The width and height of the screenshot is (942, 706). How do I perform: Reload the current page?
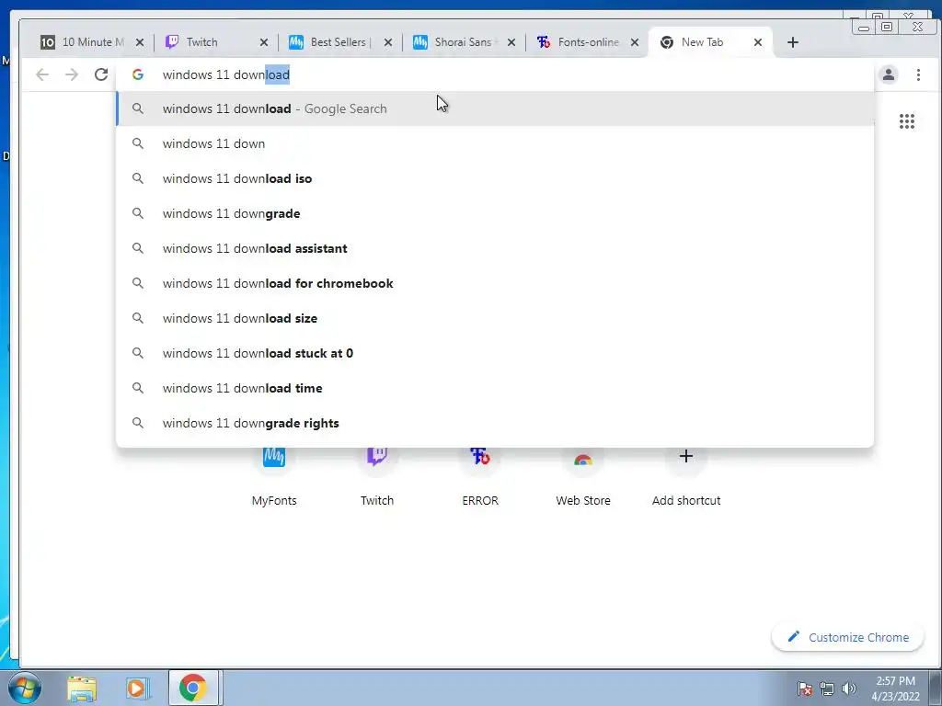(101, 74)
